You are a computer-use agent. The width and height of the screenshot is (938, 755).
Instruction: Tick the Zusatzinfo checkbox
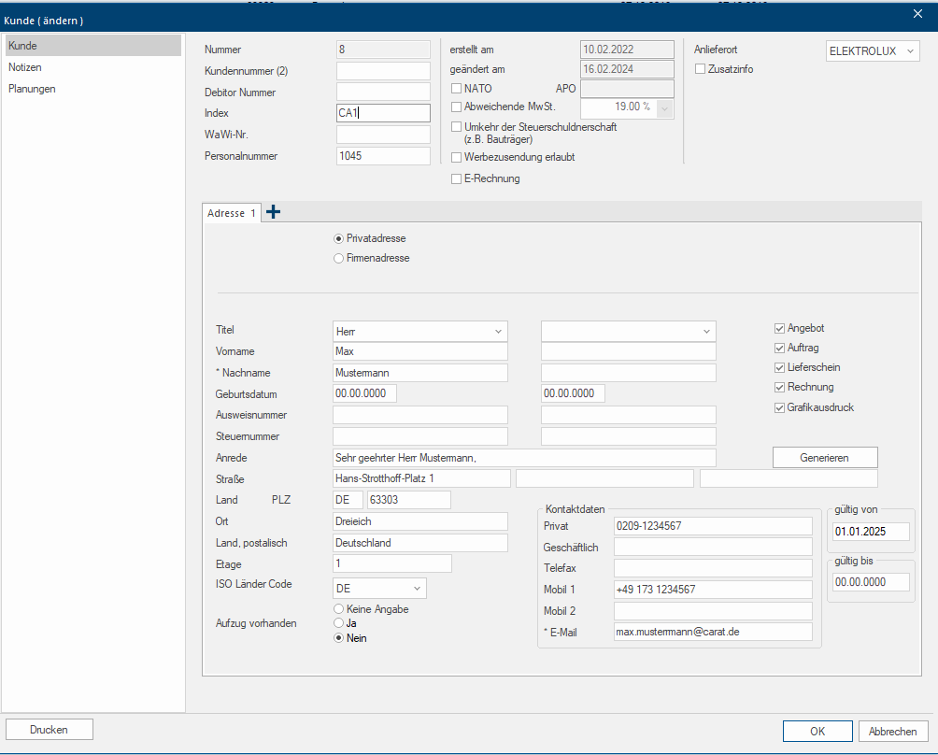(700, 69)
